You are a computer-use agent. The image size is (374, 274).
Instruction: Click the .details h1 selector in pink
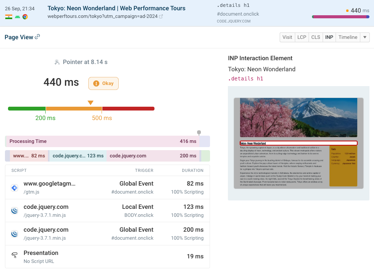[x=245, y=79]
